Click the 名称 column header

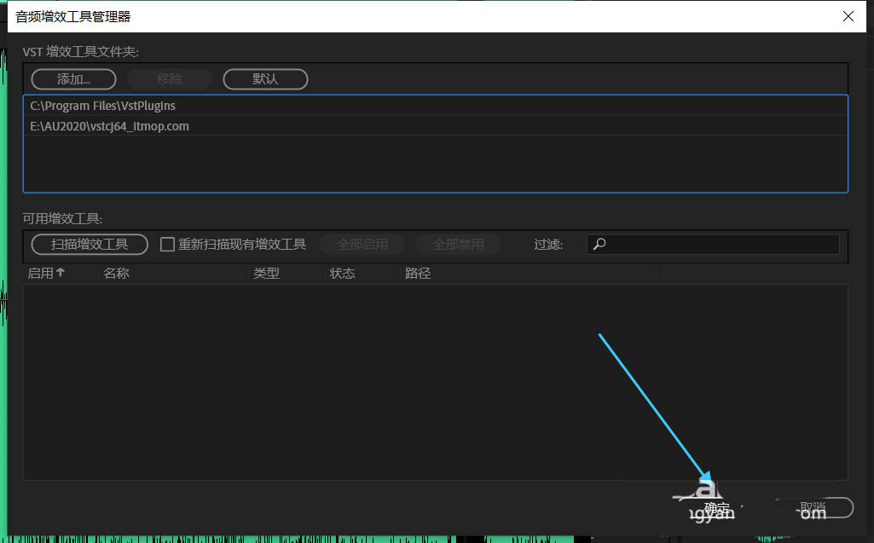coord(116,274)
